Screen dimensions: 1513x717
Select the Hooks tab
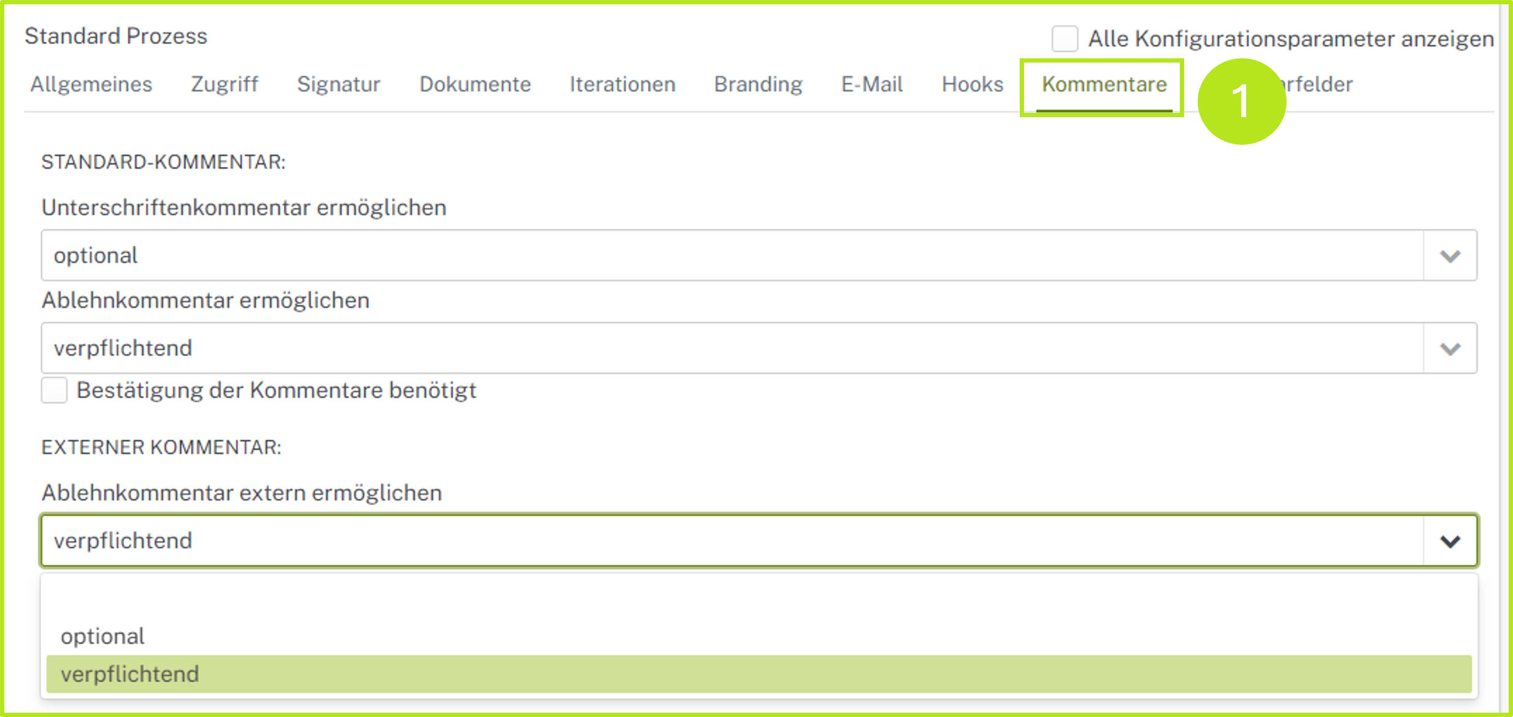pos(972,85)
